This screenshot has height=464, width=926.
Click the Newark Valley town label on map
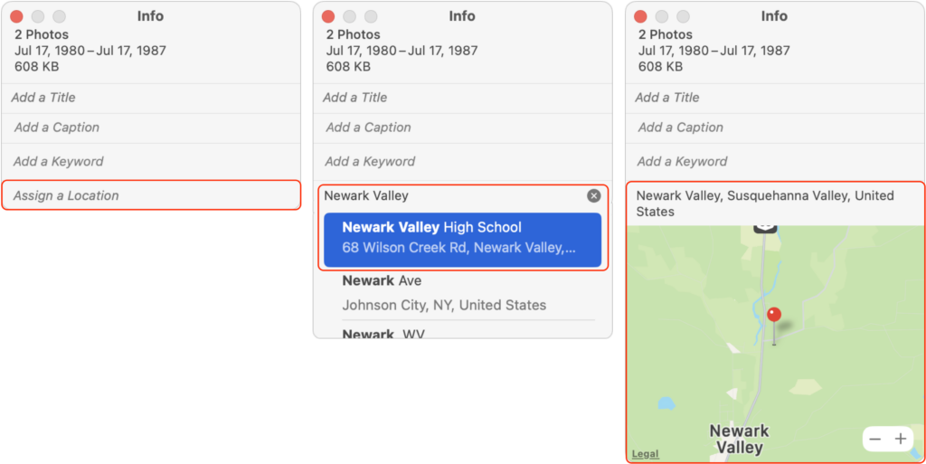click(x=739, y=439)
